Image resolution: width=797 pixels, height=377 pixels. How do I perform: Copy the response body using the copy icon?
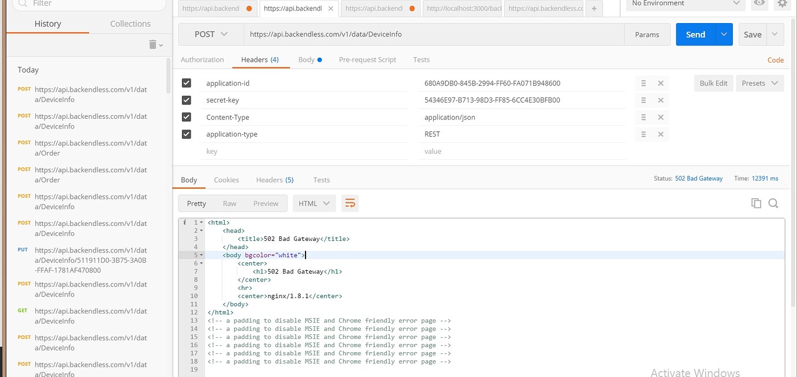click(x=757, y=202)
